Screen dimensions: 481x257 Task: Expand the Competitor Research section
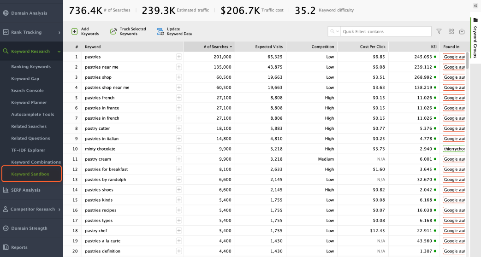pos(59,209)
